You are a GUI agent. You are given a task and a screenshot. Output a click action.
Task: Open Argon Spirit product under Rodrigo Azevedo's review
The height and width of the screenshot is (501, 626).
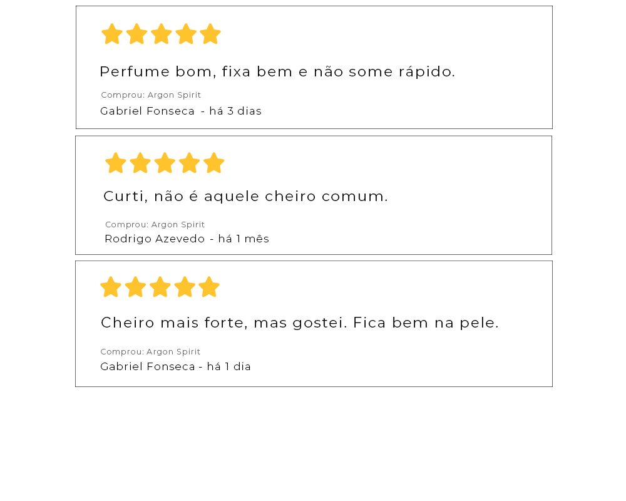coord(178,224)
